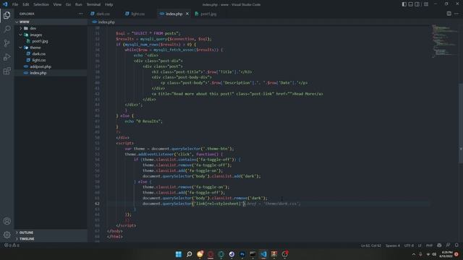
Task: Split the editor to the right
Action: coord(449,14)
